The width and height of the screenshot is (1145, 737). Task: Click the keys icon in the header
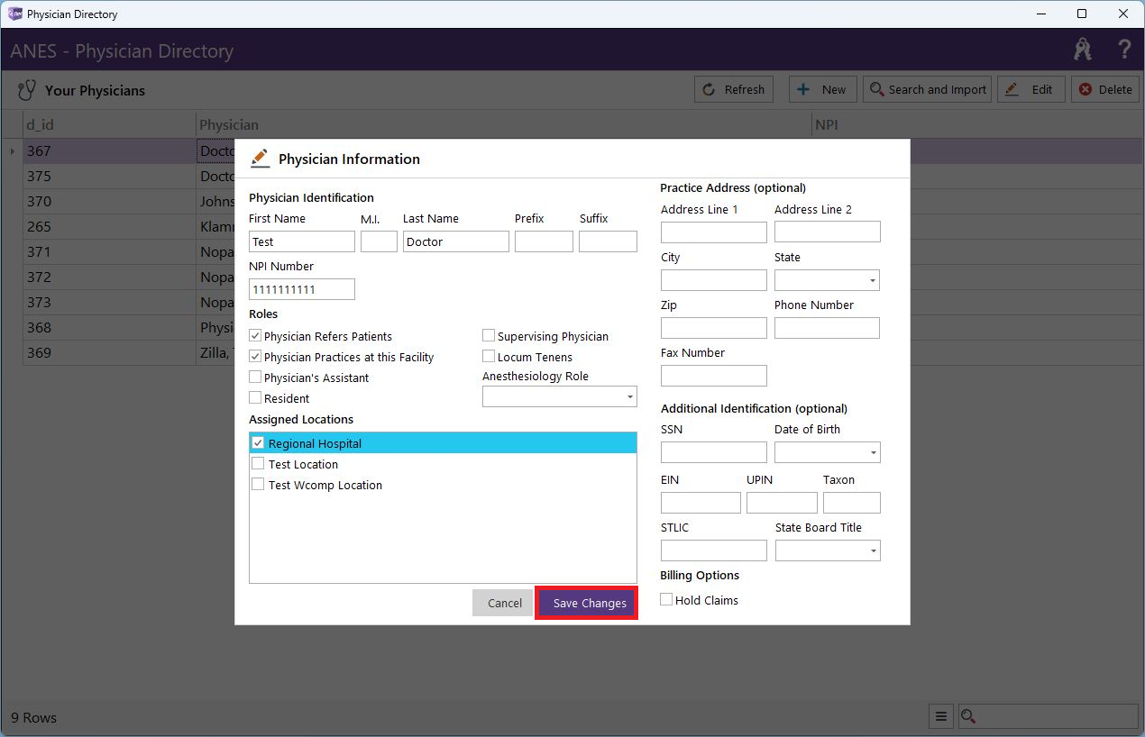1083,50
